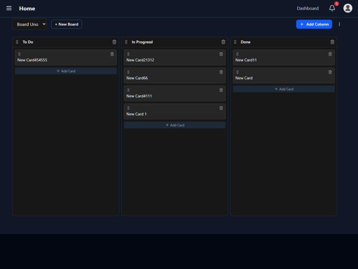Select the New Card454555 title text
Screen dimensions: 358x269
[x=32, y=60]
